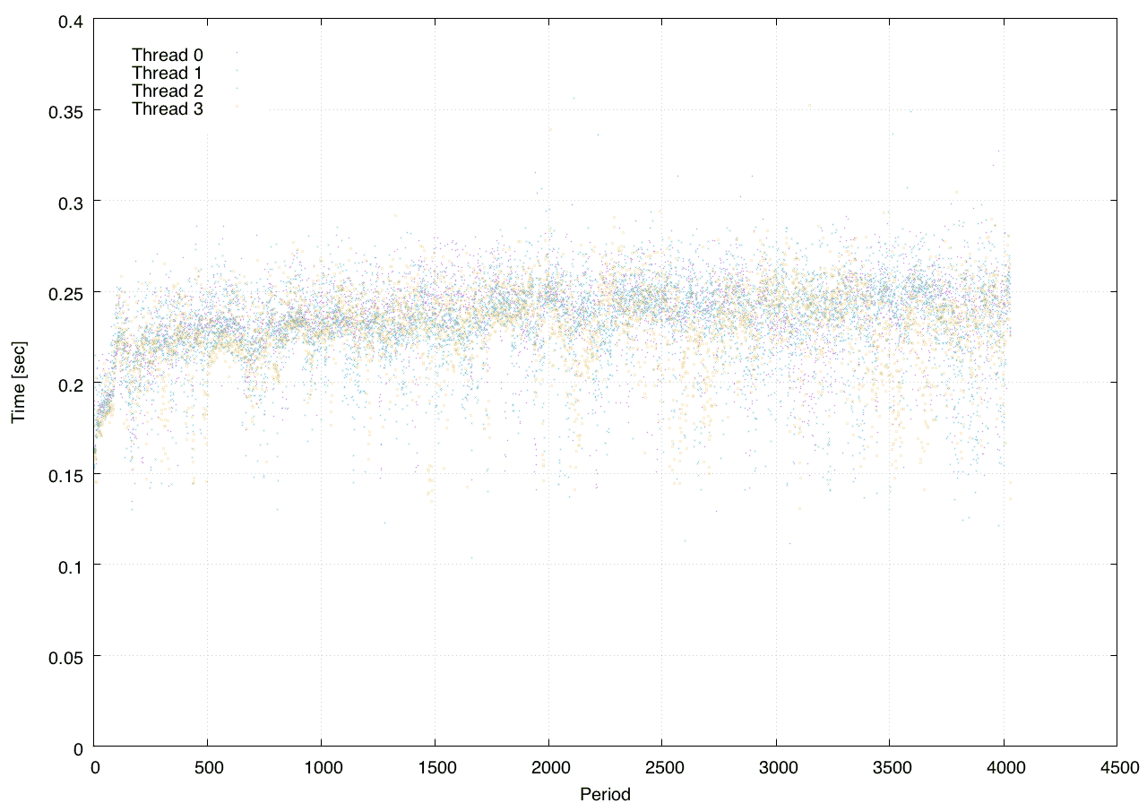
Task: Click the 1000 x-axis tick label
Action: (321, 767)
